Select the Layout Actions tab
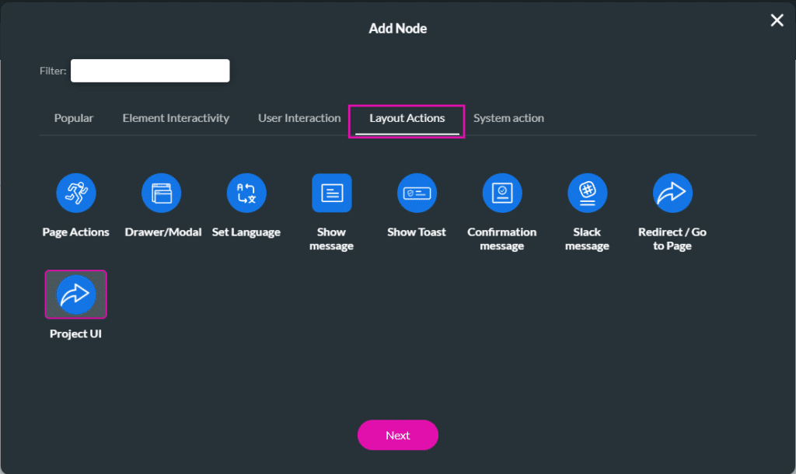Screen dimensions: 796x474 (x=407, y=118)
